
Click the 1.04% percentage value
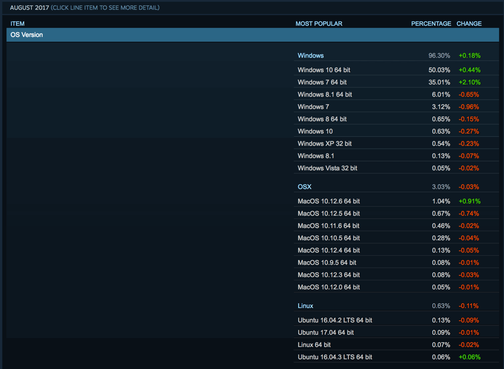point(441,201)
